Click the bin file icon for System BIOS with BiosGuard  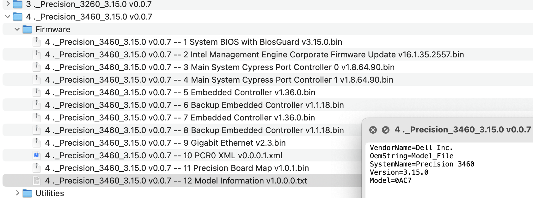37,42
